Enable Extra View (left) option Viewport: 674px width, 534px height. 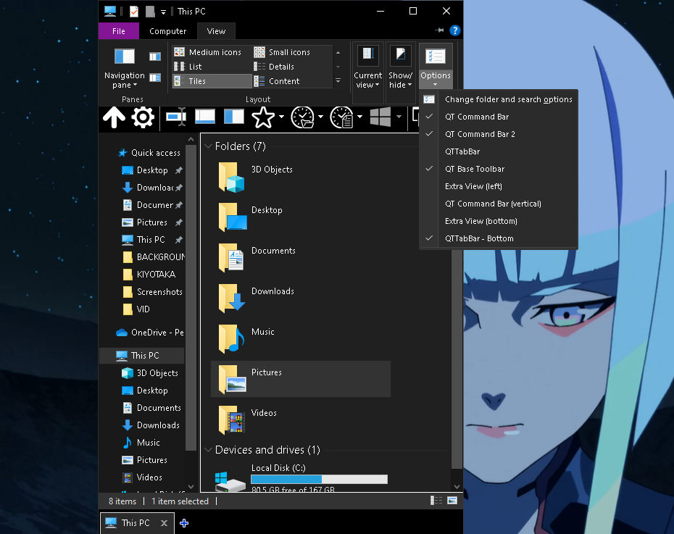tap(499, 186)
